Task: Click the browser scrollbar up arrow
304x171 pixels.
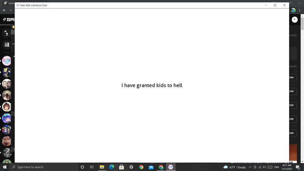Action: click(x=302, y=16)
